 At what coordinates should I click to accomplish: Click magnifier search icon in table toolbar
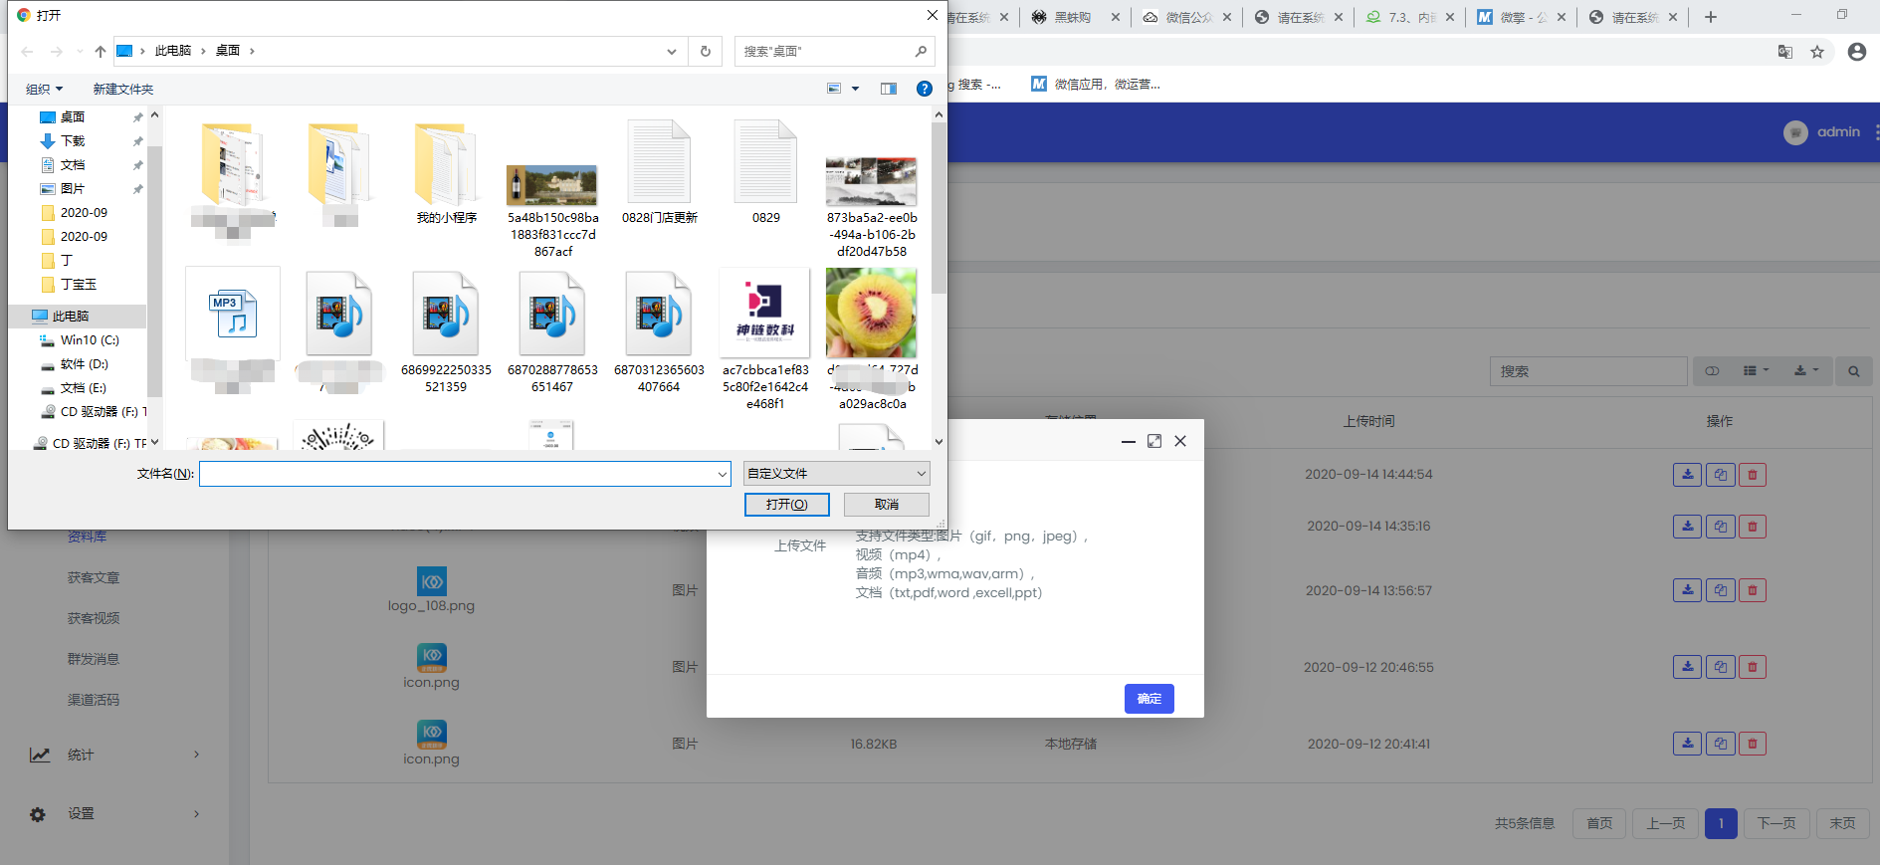click(1853, 371)
